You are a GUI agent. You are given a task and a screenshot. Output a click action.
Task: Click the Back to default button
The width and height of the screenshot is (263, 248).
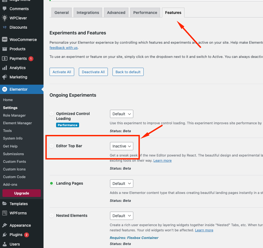tap(128, 72)
